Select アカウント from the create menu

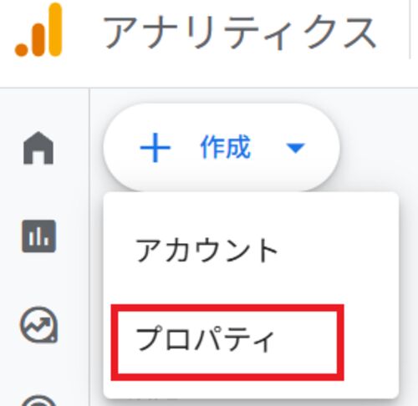(x=206, y=251)
